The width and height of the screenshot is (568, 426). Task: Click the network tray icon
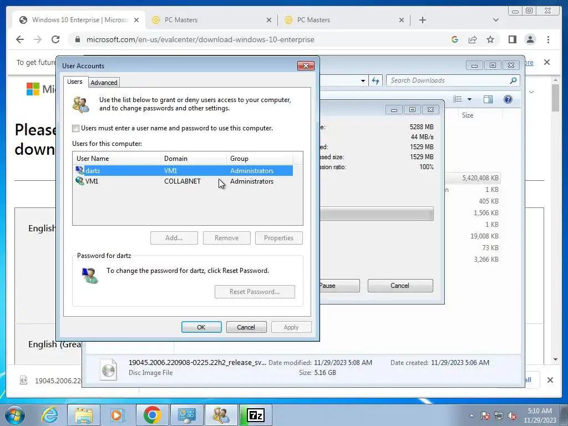point(499,415)
